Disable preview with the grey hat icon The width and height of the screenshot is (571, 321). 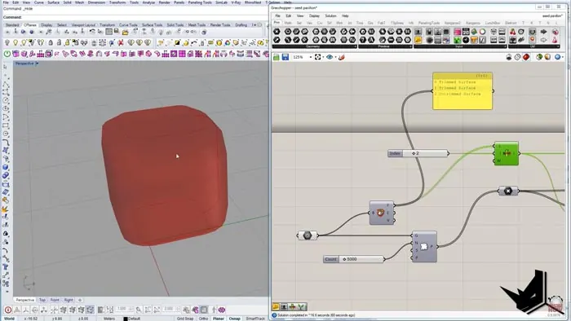tap(509, 57)
